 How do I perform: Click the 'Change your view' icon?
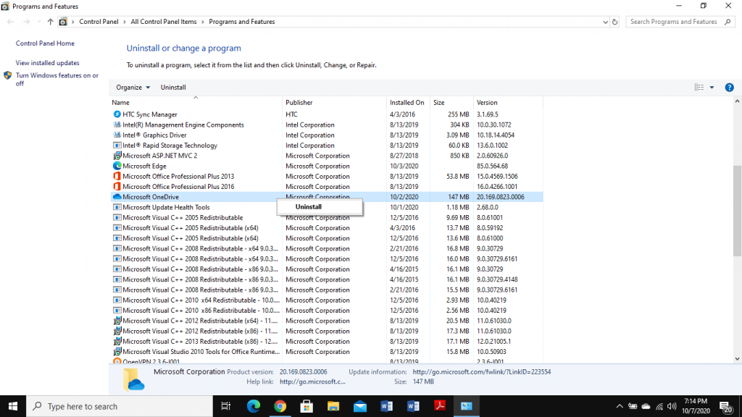[697, 87]
